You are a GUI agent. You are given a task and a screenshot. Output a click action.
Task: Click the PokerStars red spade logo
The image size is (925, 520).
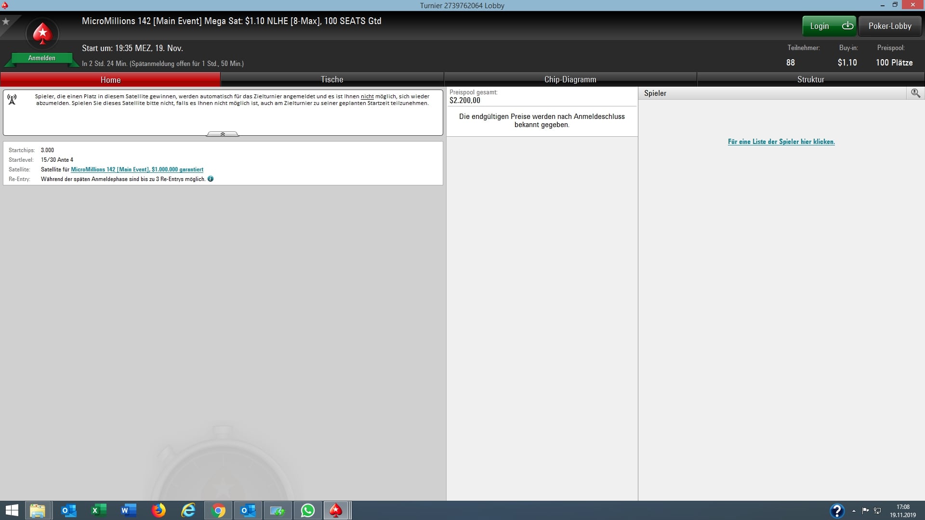point(42,34)
